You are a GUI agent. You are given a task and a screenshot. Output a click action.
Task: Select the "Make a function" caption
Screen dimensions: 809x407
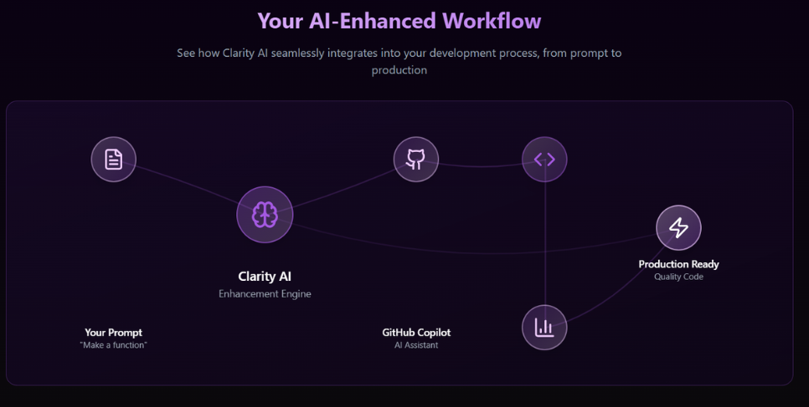coord(114,345)
